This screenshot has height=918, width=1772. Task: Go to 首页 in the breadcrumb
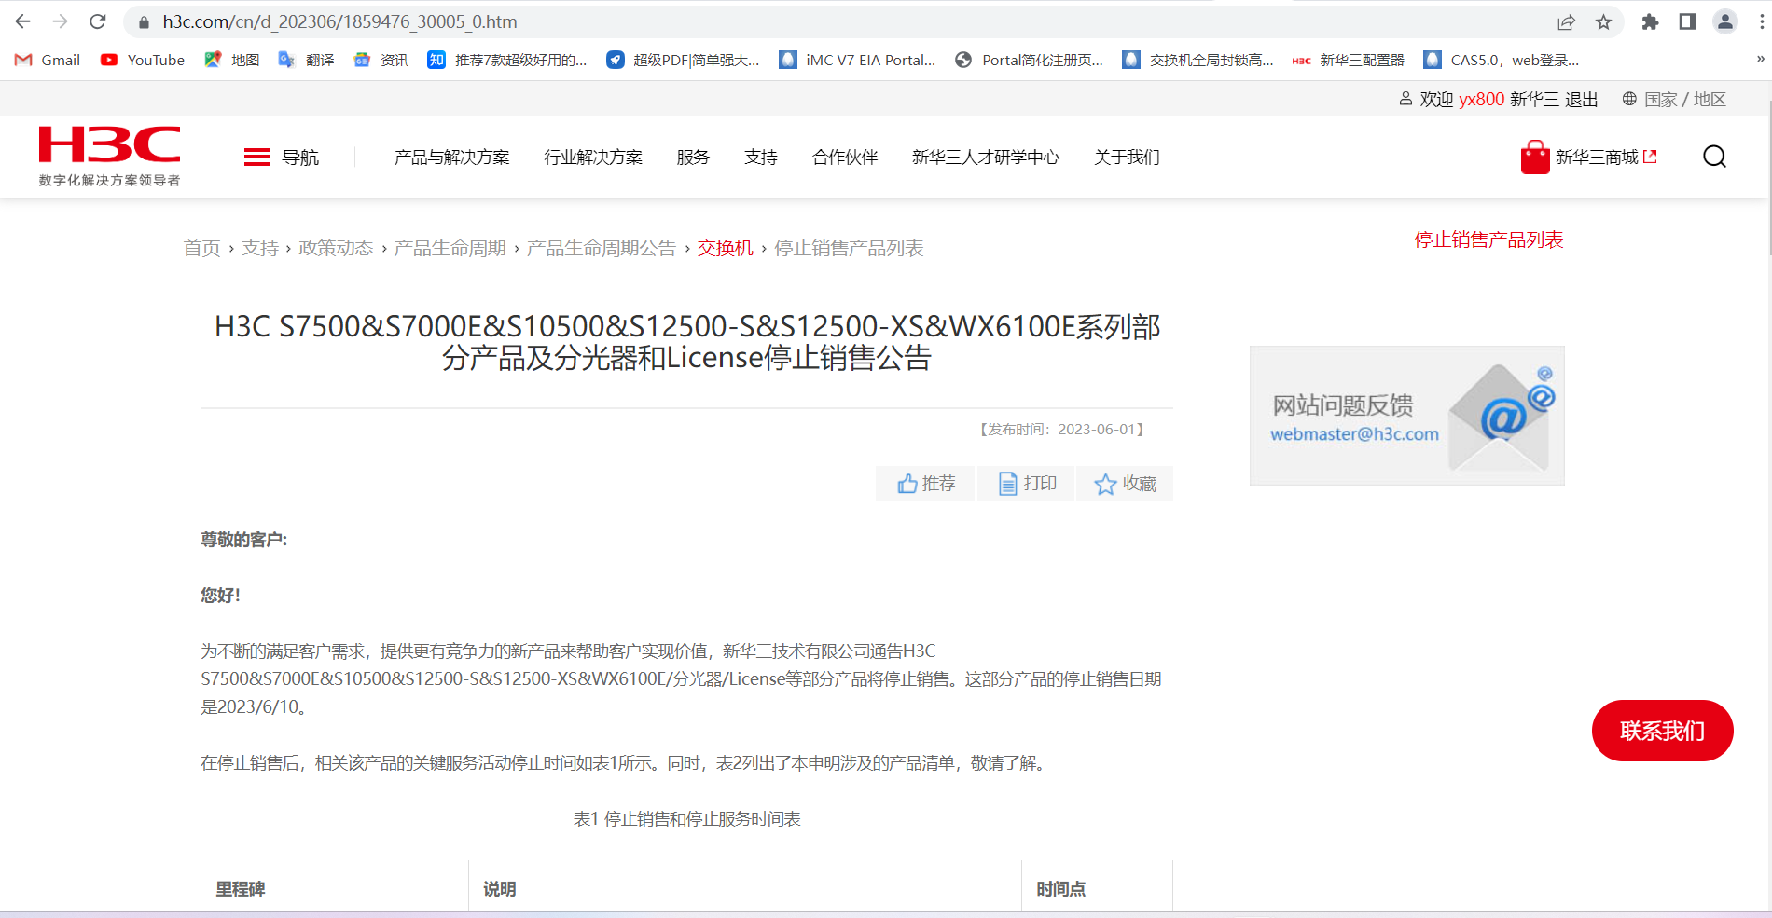pos(201,248)
